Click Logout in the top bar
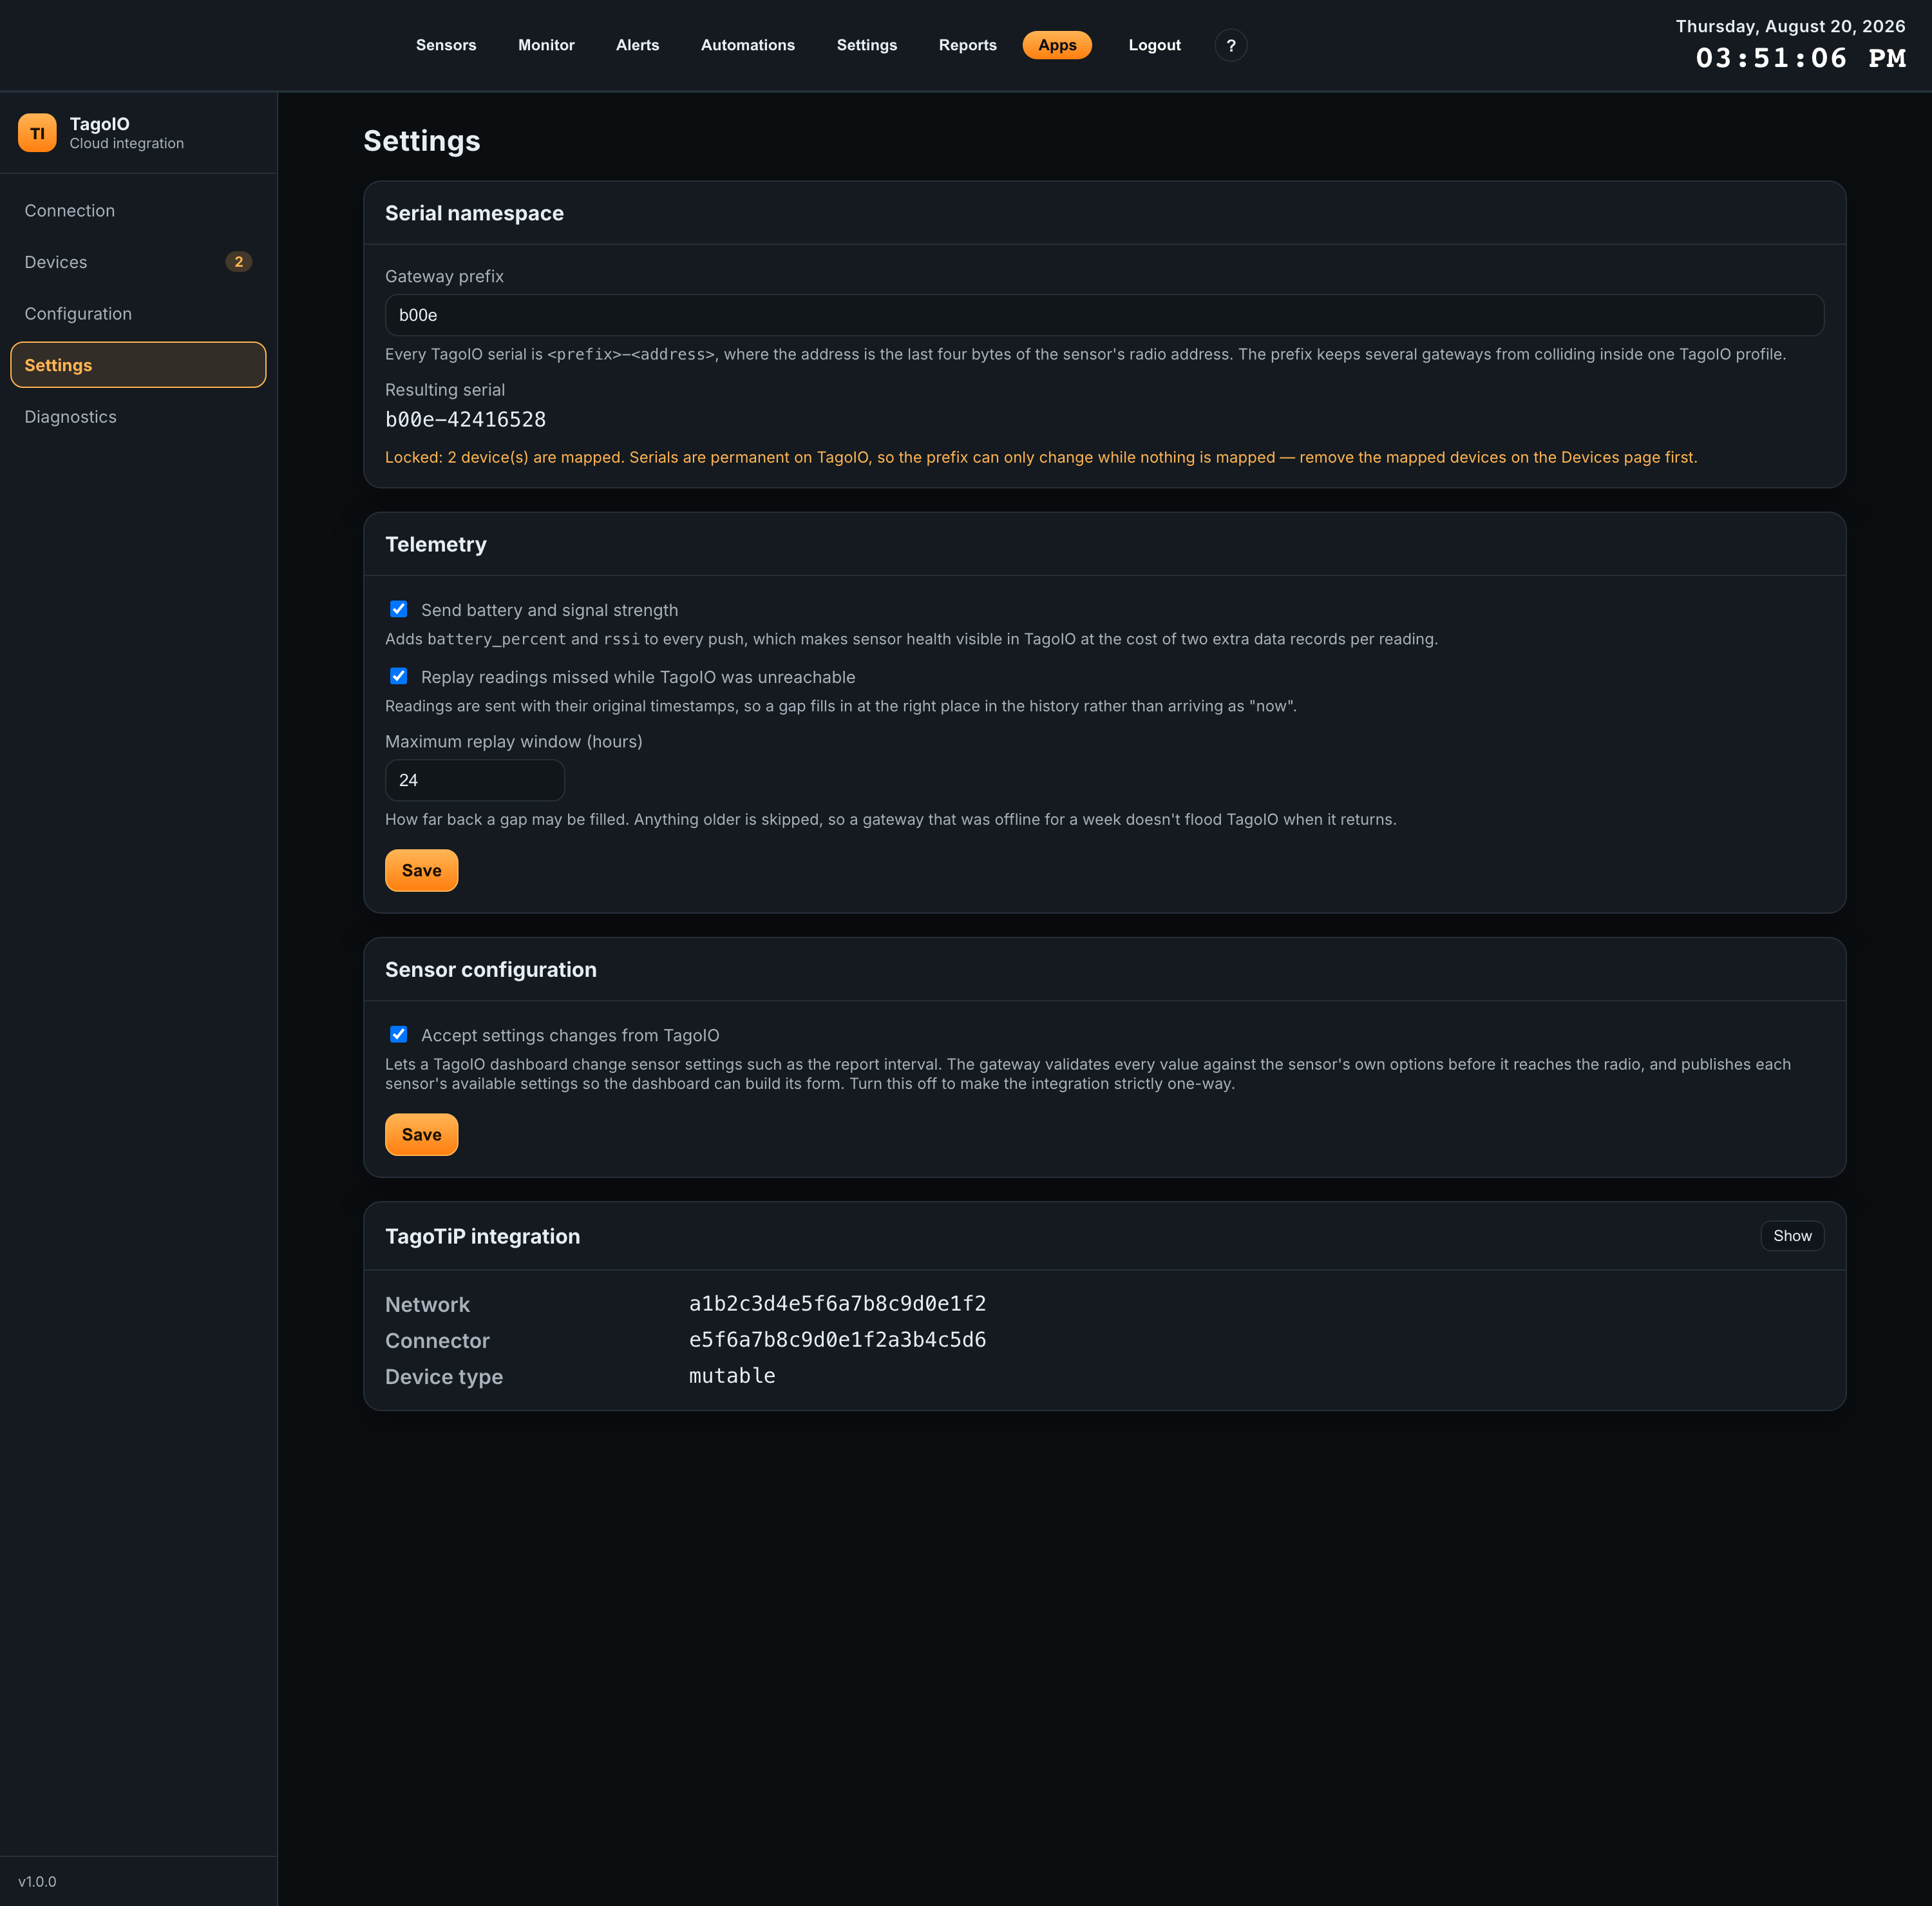 [1154, 45]
